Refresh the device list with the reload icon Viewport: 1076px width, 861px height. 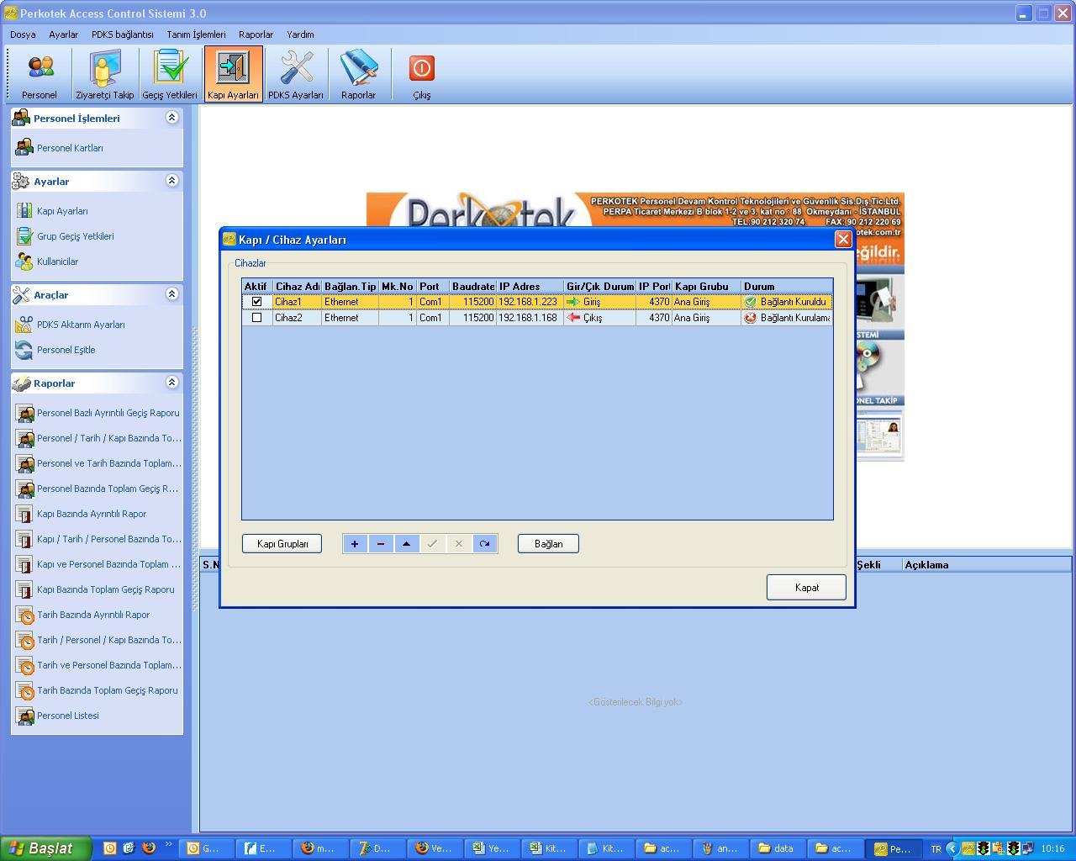coord(484,543)
